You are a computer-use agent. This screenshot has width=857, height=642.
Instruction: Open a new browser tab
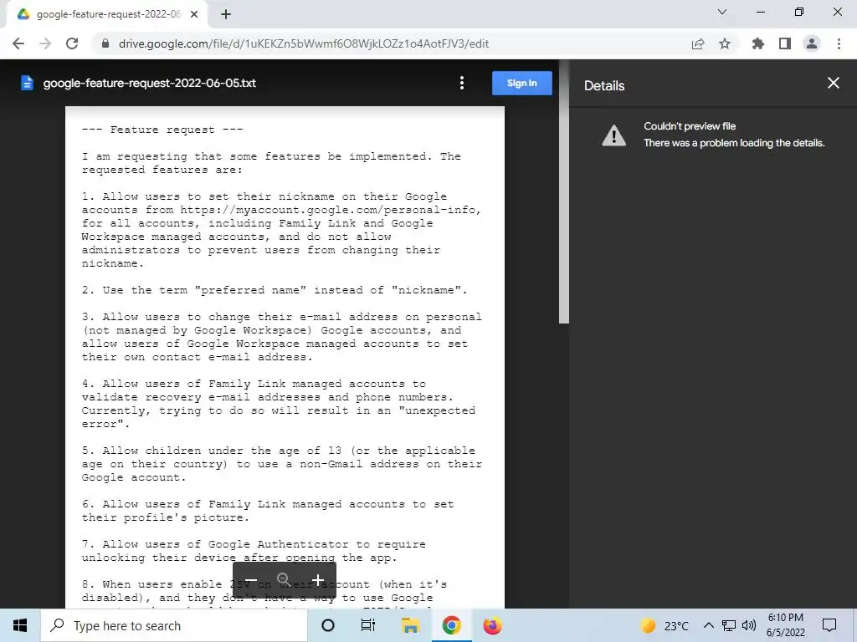pos(226,14)
